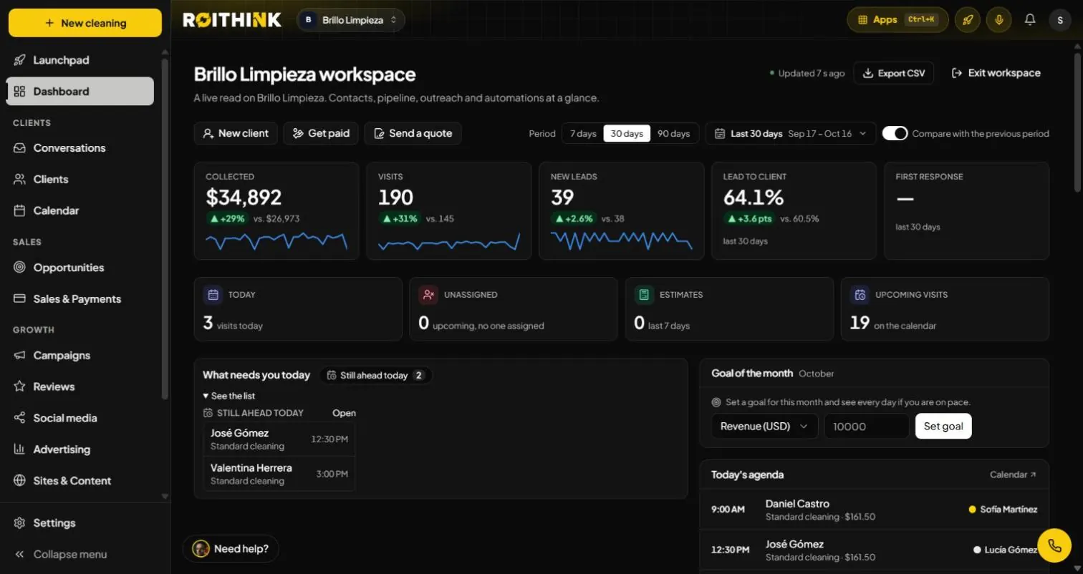Open Launchpad in the sidebar

click(80, 60)
